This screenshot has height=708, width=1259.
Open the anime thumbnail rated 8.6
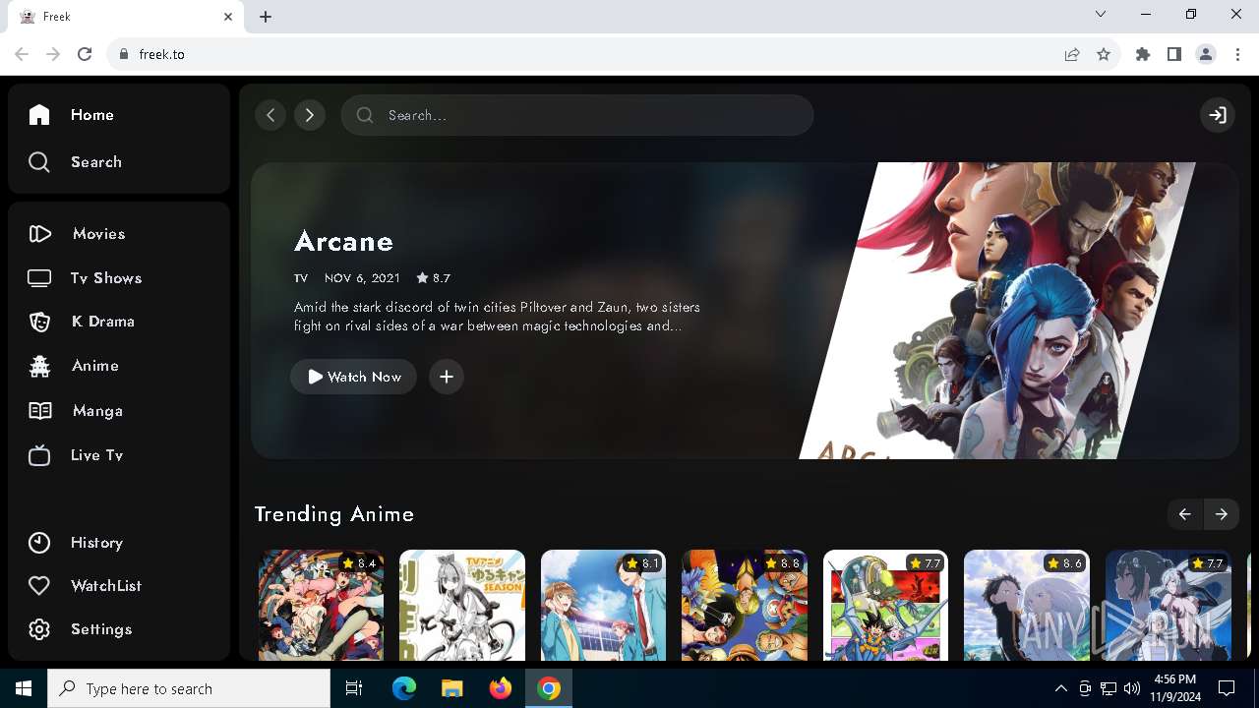click(x=1027, y=606)
